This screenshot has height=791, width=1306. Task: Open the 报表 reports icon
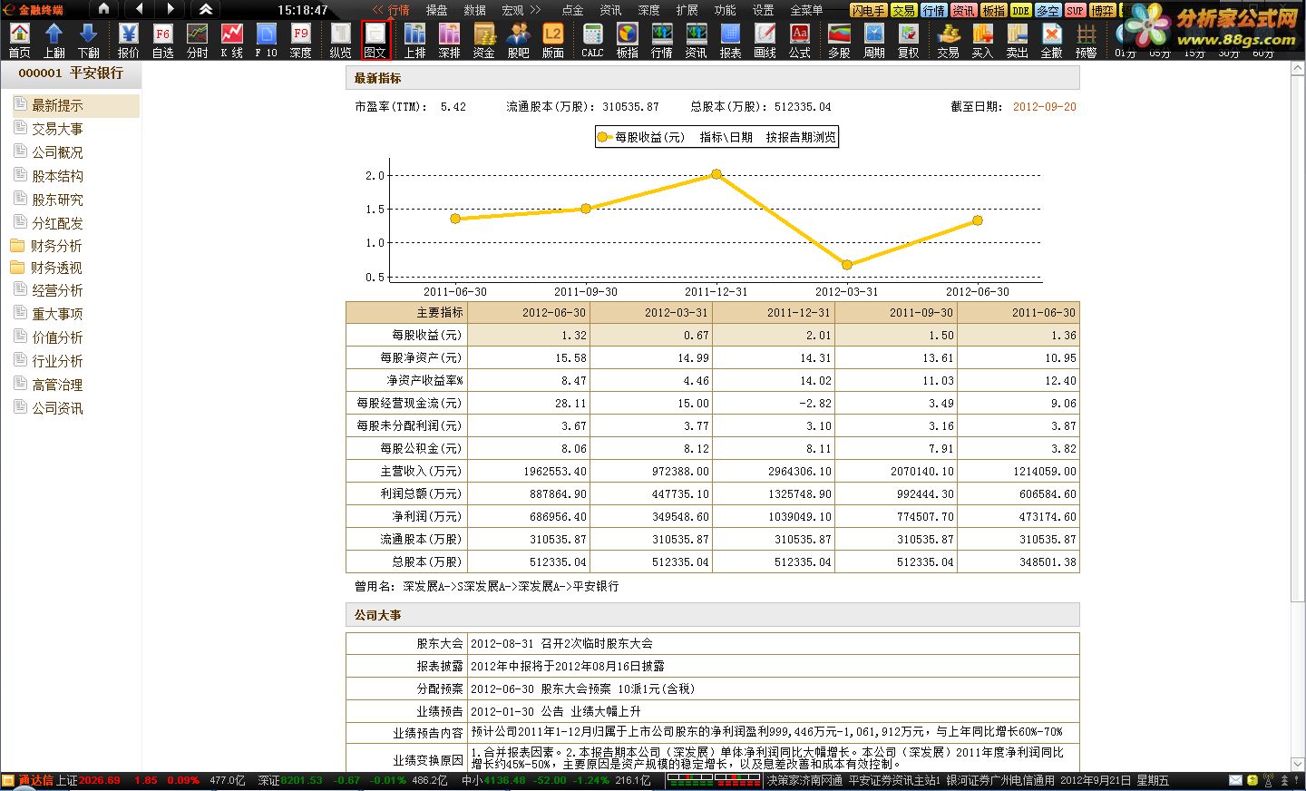pos(730,40)
